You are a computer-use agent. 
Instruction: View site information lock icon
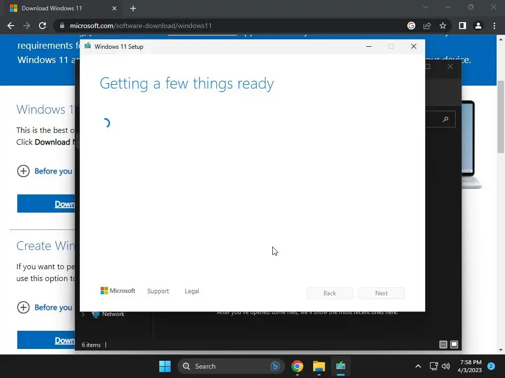62,26
